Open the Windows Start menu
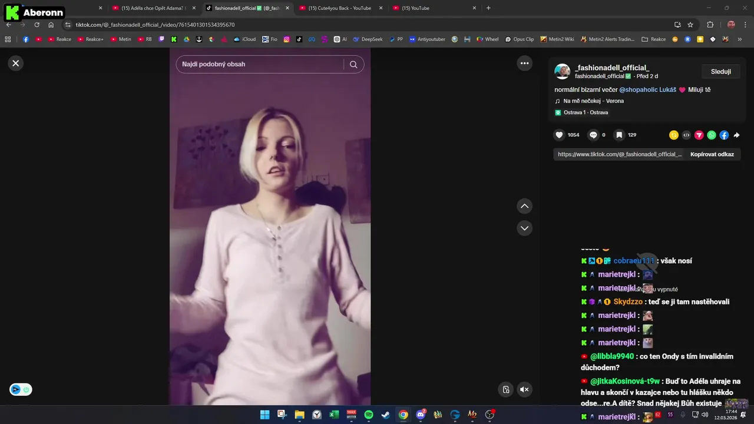Image resolution: width=754 pixels, height=424 pixels. [x=265, y=415]
